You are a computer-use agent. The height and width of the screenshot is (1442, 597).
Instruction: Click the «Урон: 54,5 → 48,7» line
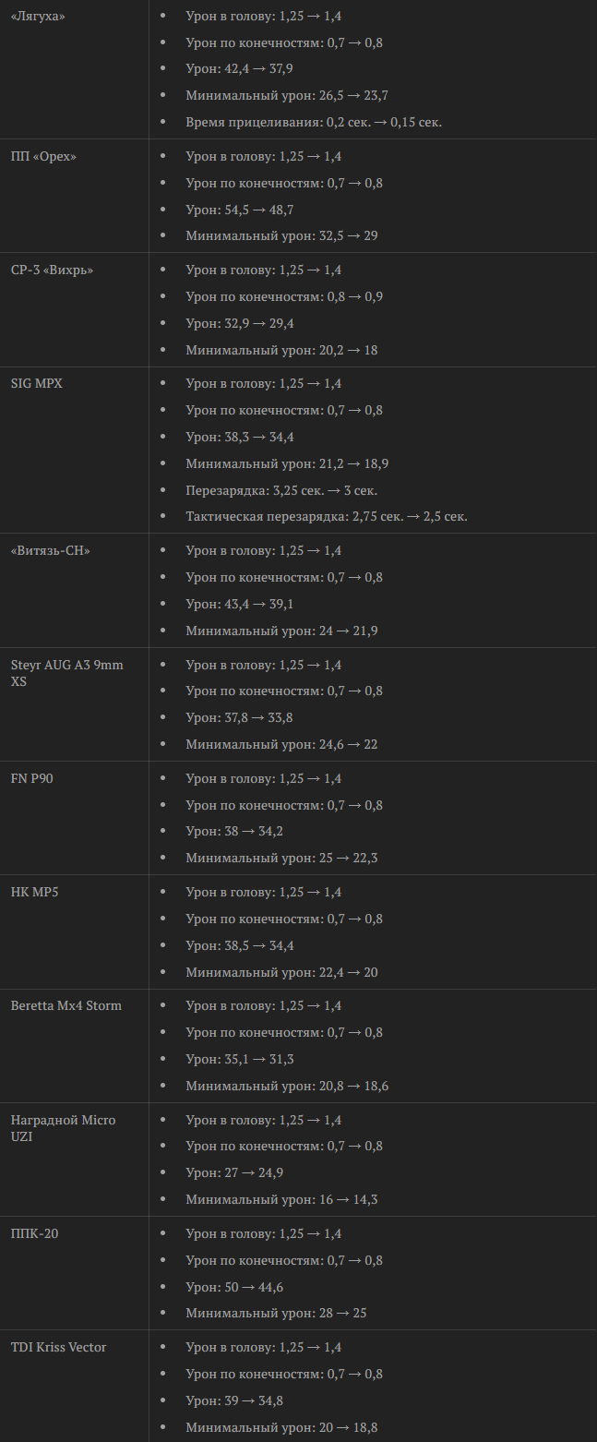pyautogui.click(x=240, y=210)
